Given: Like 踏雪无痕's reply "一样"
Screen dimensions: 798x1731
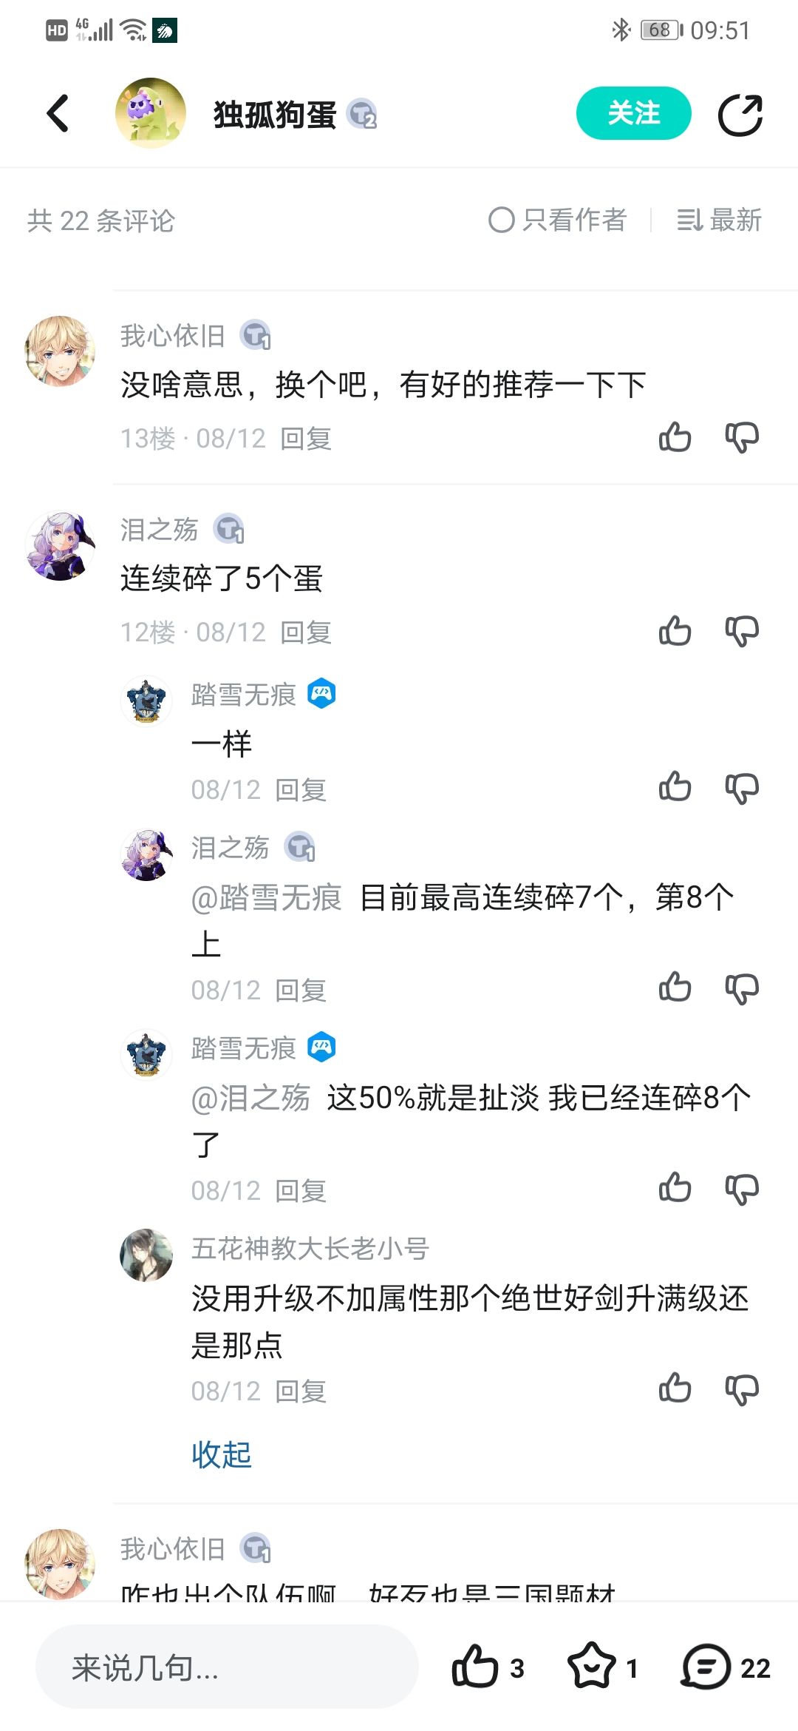Looking at the screenshot, I should click(x=675, y=787).
